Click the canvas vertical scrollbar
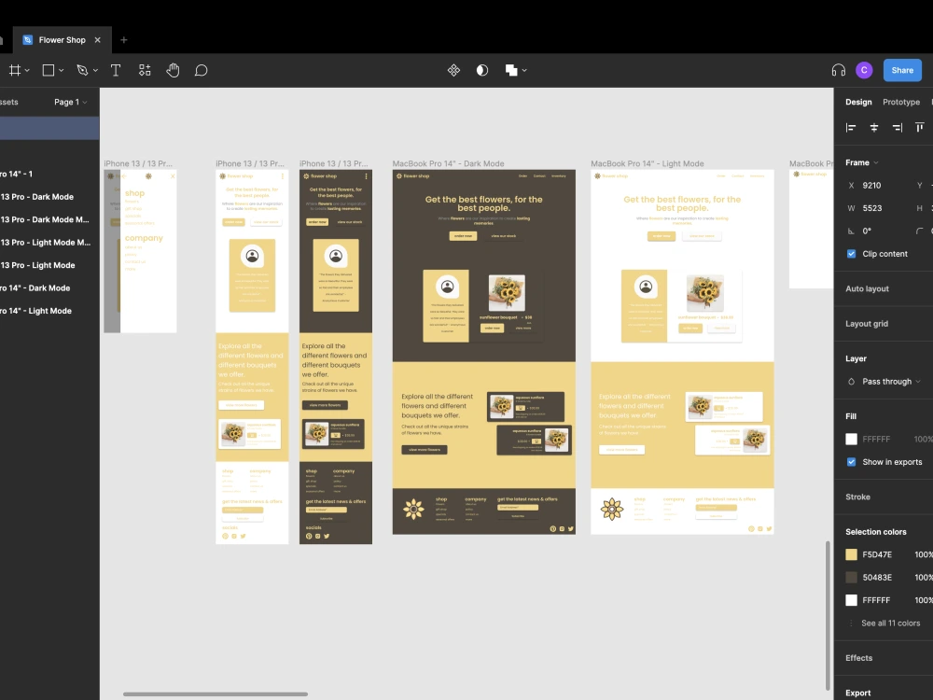This screenshot has width=933, height=700. [x=828, y=615]
